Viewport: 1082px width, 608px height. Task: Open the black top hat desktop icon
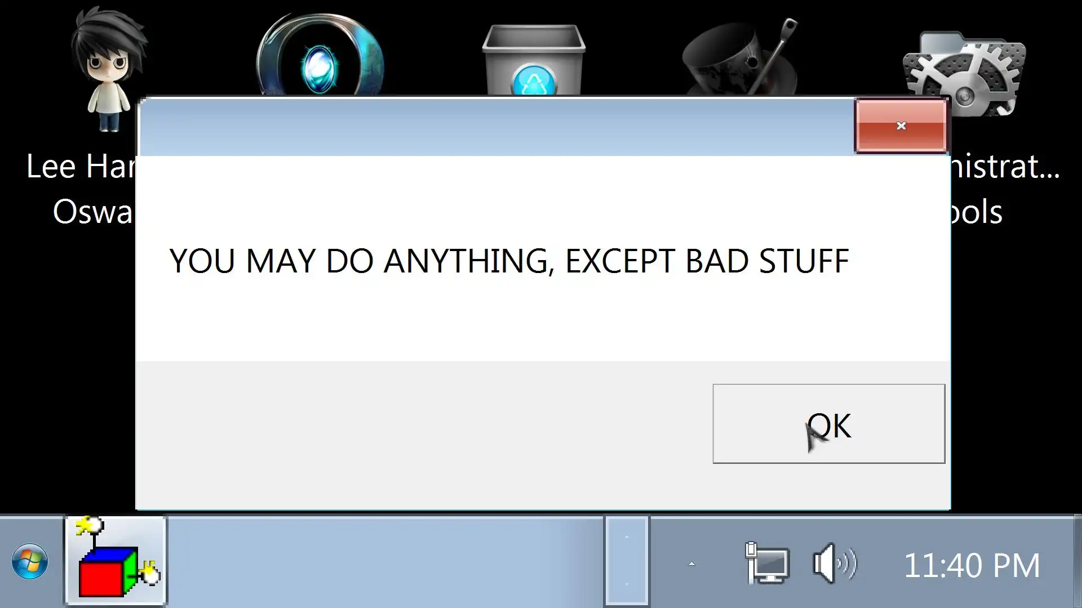coord(740,57)
